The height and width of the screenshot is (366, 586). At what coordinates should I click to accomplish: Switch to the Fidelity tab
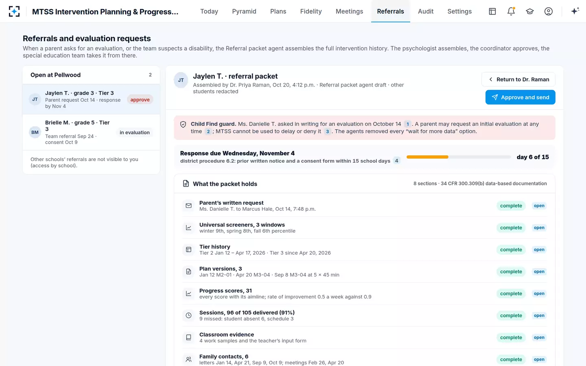tap(311, 11)
